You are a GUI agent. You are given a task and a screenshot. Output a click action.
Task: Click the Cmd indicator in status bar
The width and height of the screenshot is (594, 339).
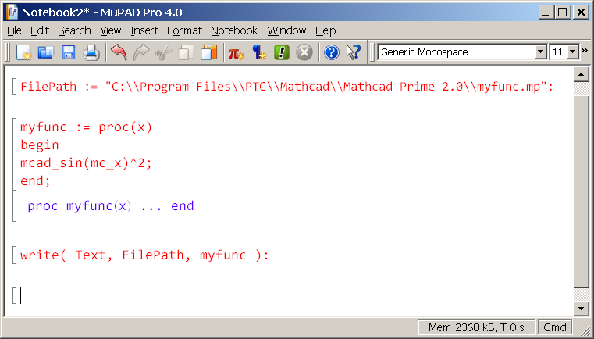coord(555,327)
